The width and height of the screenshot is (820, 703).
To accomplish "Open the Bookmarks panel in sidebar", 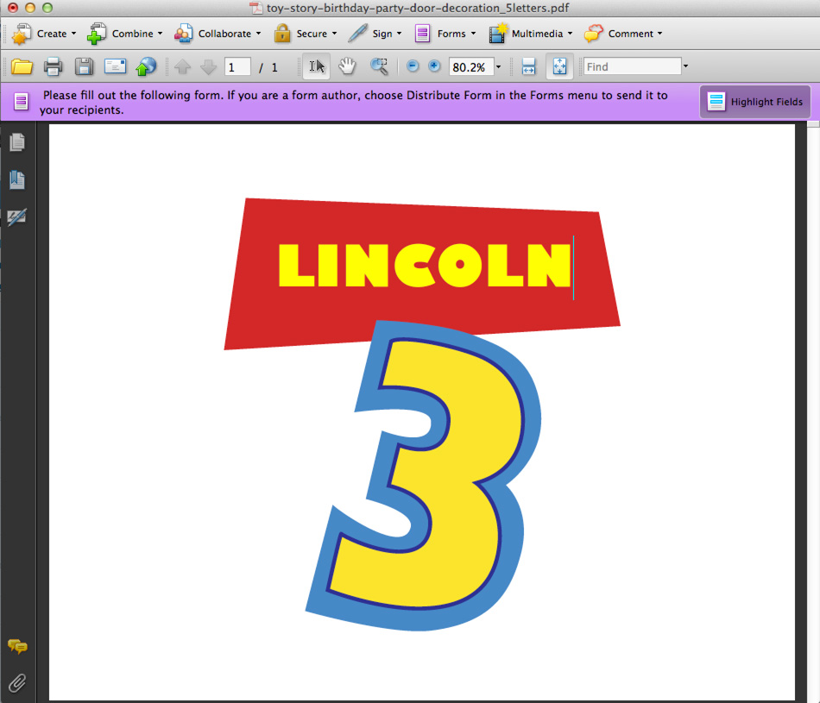I will [x=17, y=179].
